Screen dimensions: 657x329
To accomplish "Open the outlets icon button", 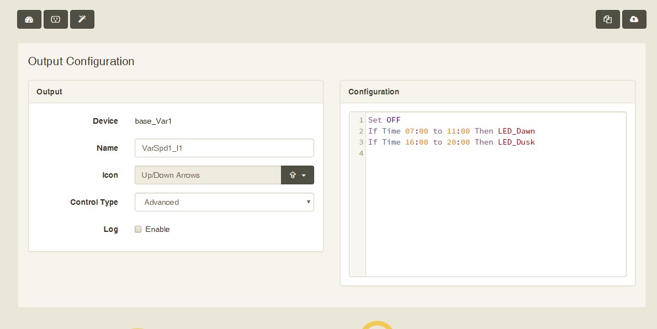I will (x=56, y=19).
